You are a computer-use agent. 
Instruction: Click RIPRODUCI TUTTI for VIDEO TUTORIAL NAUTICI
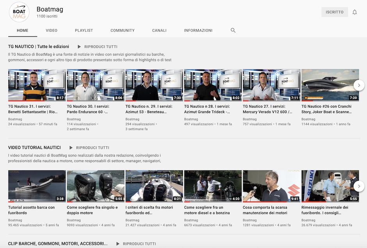pyautogui.click(x=93, y=148)
